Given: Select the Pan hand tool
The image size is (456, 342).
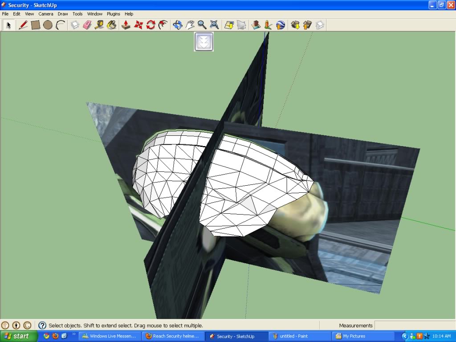Looking at the screenshot, I should 190,25.
